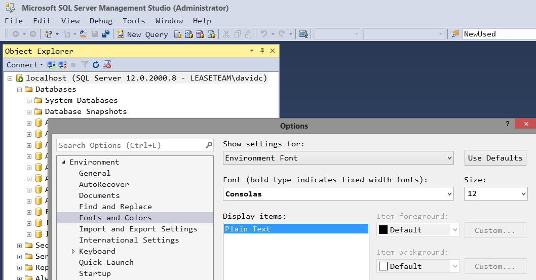Expand the Keyboard options node
Image resolution: width=536 pixels, height=280 pixels.
[73, 251]
